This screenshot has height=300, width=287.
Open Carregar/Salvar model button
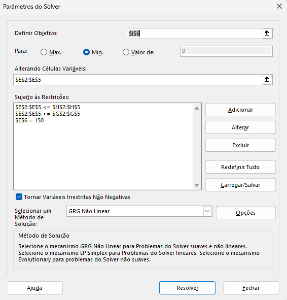240,185
